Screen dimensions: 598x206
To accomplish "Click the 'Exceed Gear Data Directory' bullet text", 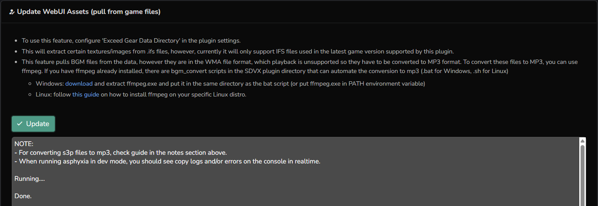I will coord(131,40).
